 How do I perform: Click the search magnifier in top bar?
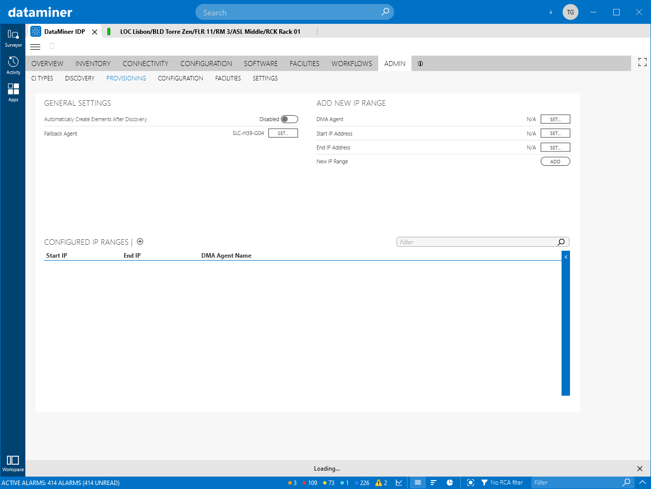click(385, 12)
